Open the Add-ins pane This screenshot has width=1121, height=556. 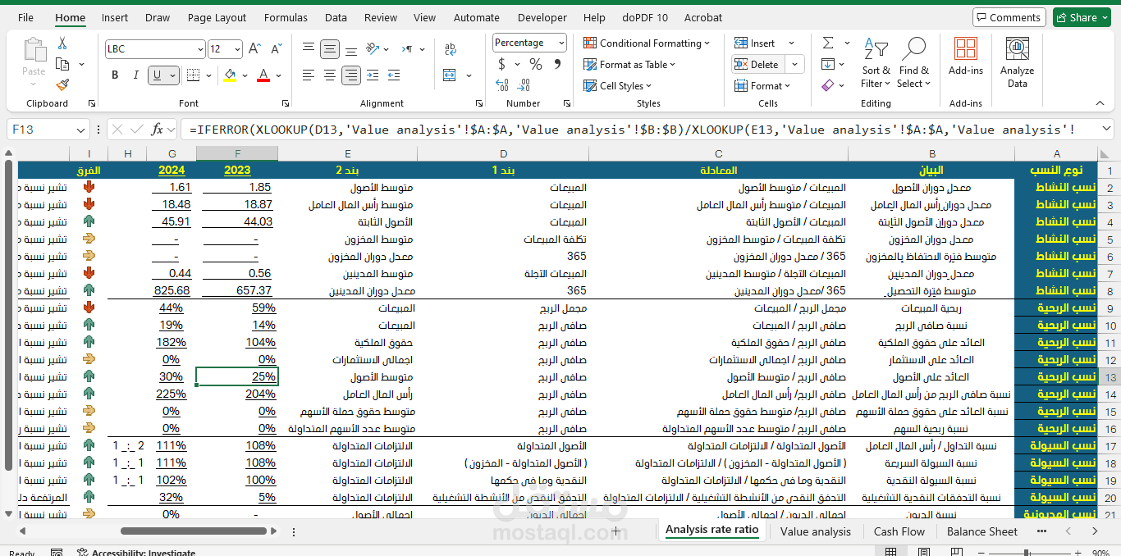[x=966, y=57]
